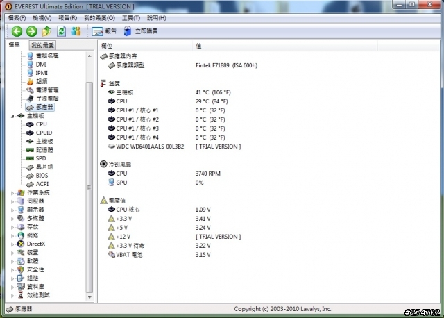This screenshot has width=444, height=318.
Task: Click the warning icon beside 電壓值
Action: click(x=103, y=201)
